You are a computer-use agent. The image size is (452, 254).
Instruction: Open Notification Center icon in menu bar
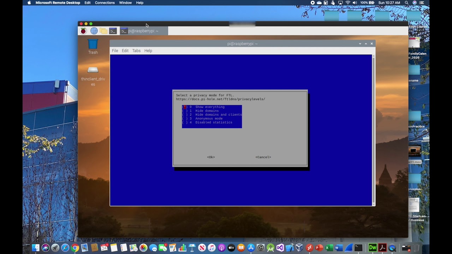pyautogui.click(x=422, y=2)
